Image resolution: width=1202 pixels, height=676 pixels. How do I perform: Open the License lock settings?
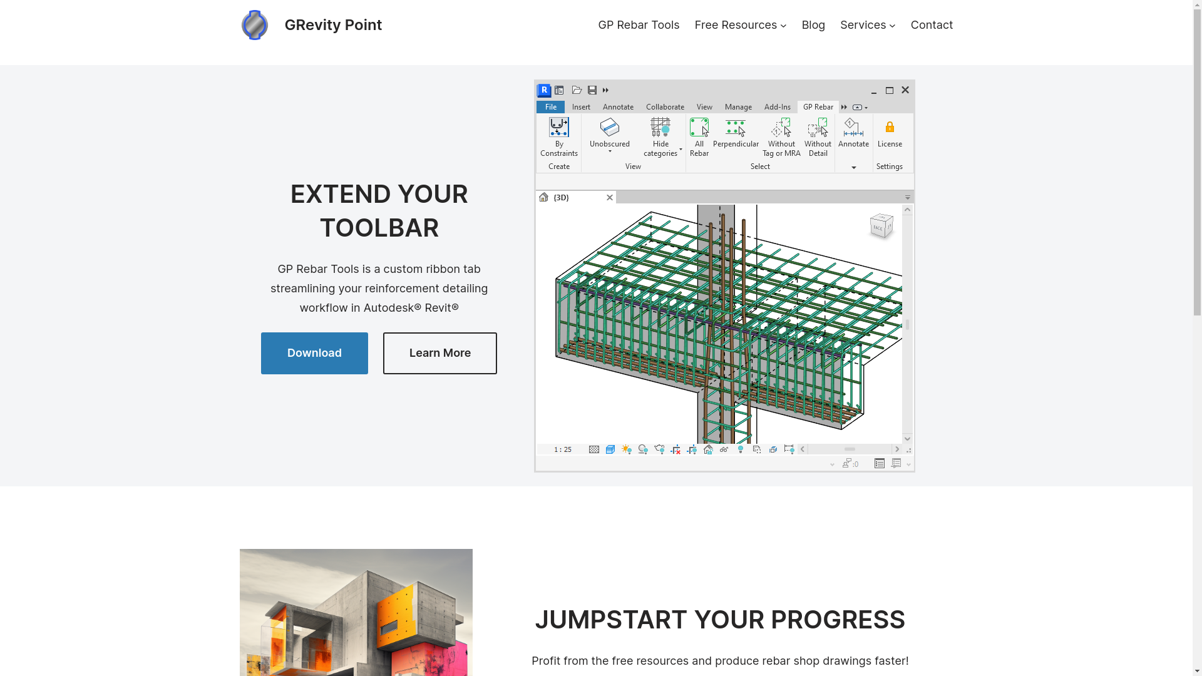tap(890, 133)
